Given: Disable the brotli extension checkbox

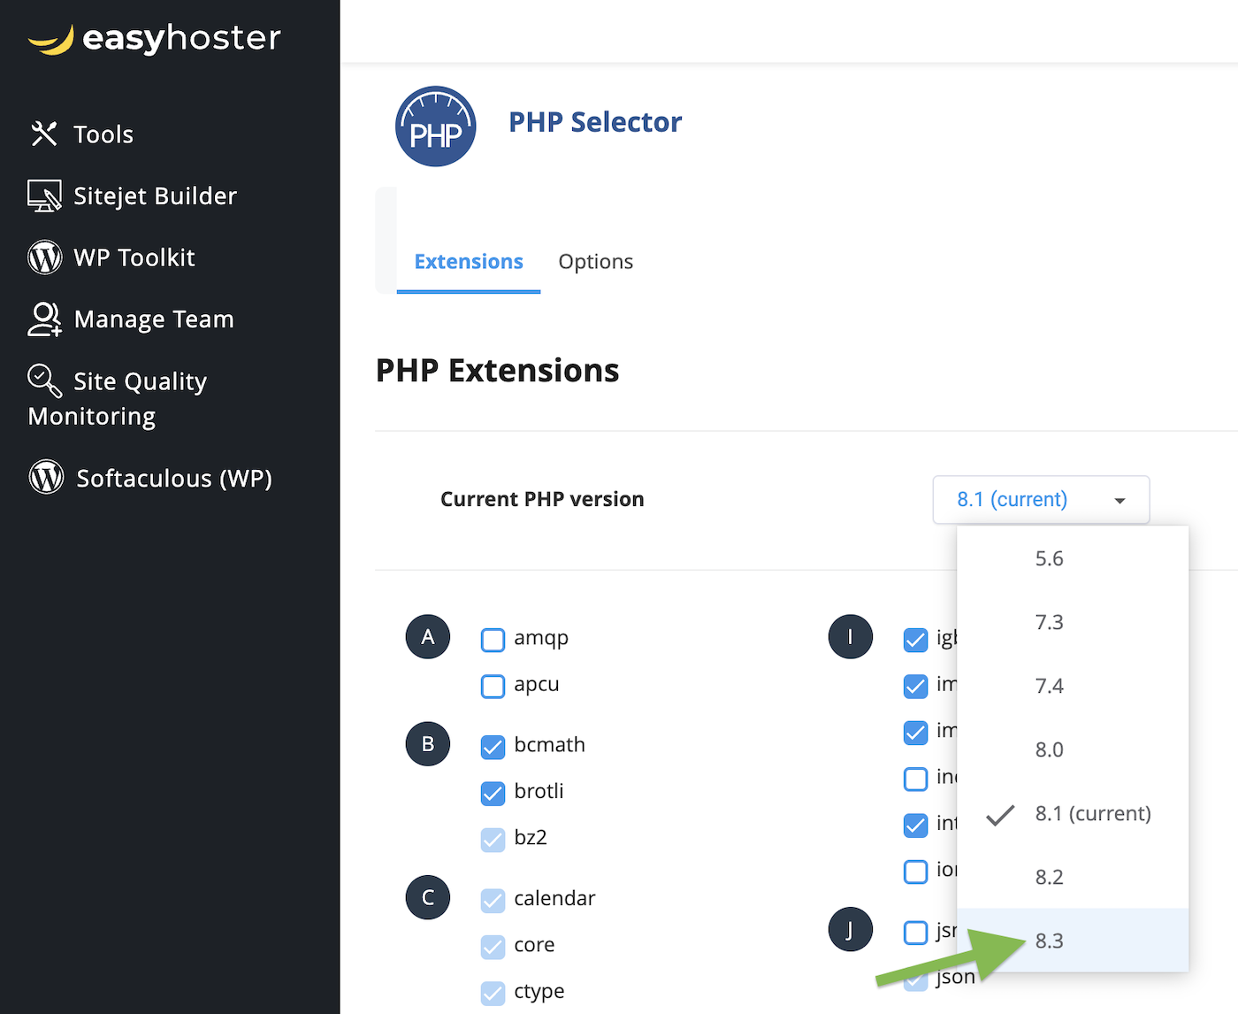Looking at the screenshot, I should tap(493, 793).
